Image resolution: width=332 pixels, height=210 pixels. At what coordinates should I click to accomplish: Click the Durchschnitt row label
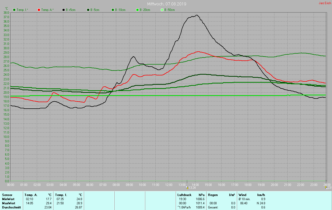pyautogui.click(x=11, y=207)
